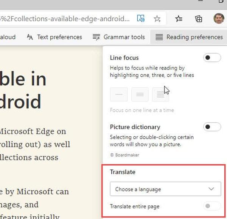Viewport: 227px width, 219px height.
Task: Open the Text preferences menu
Action: point(54,37)
